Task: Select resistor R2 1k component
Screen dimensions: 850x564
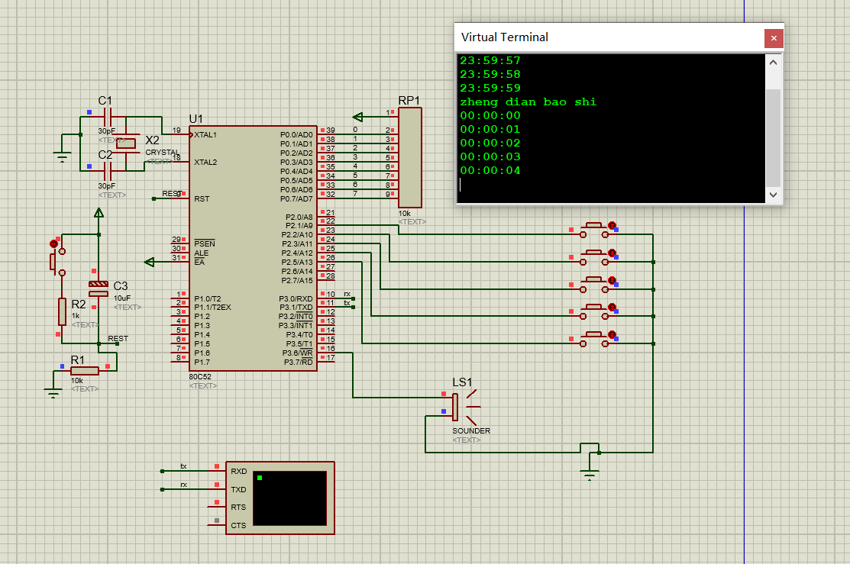Action: (62, 311)
